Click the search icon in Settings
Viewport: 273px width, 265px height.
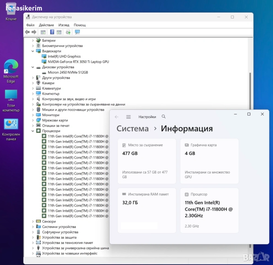point(164,117)
